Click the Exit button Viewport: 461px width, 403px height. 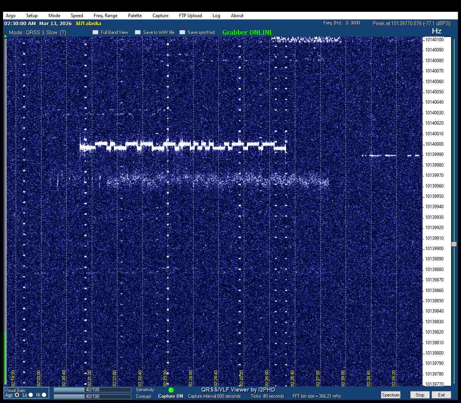pos(441,395)
